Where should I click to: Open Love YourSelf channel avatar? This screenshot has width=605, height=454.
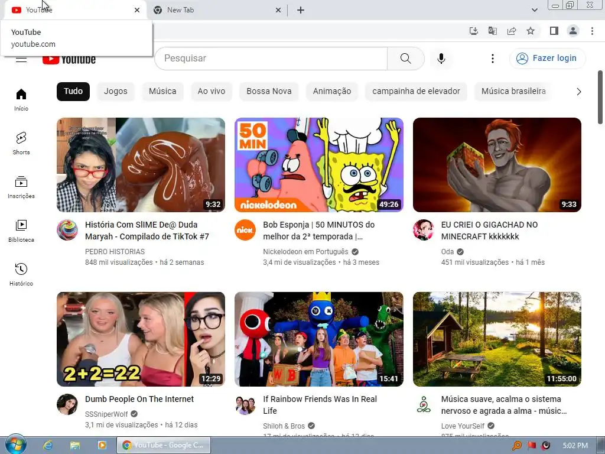point(423,404)
